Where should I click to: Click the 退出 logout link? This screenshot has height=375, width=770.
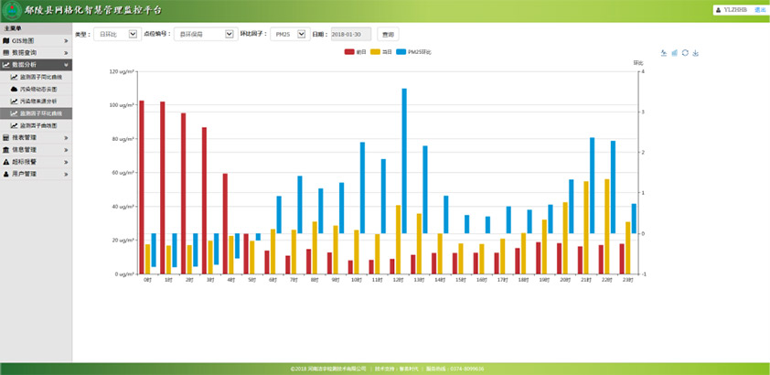click(760, 9)
